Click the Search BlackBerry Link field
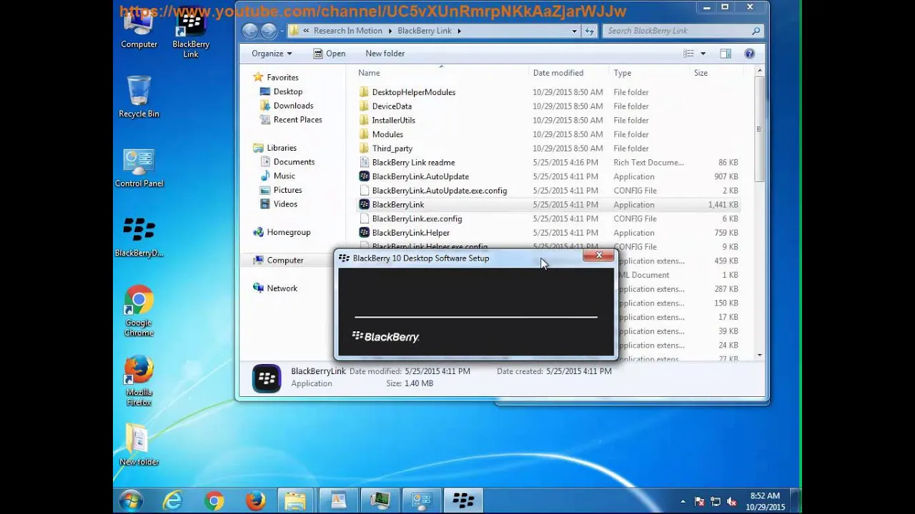 pos(683,31)
